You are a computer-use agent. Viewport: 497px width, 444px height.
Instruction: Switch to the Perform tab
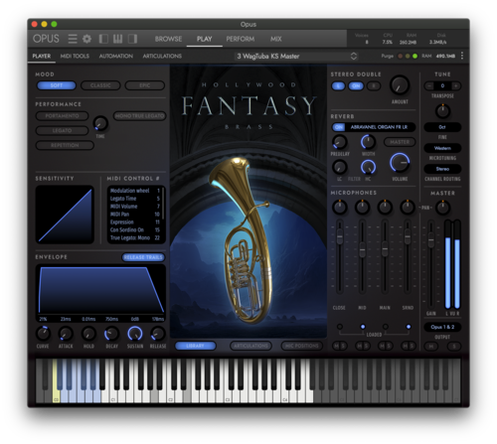241,39
